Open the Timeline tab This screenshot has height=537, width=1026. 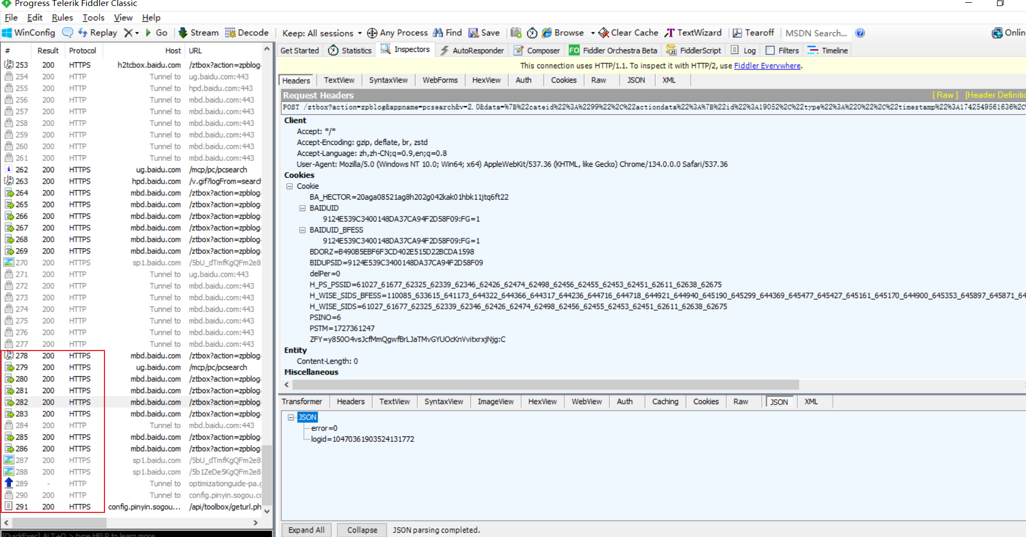click(827, 50)
